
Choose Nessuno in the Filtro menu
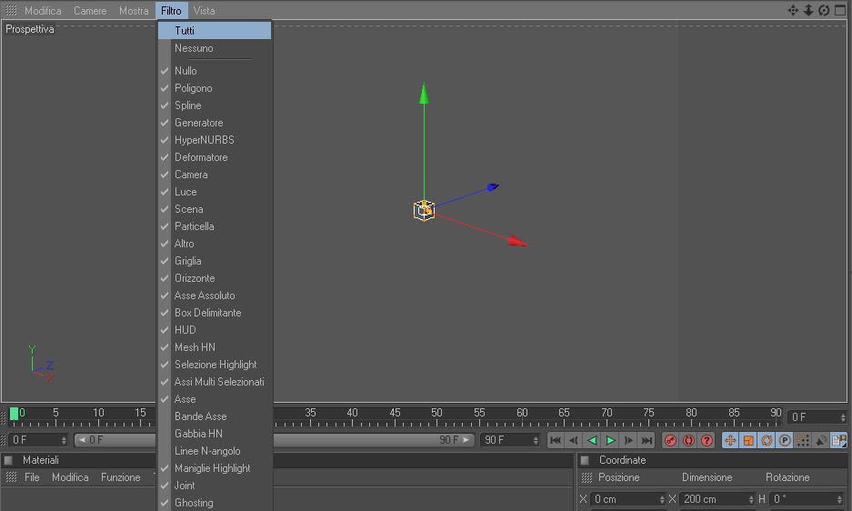pos(216,48)
